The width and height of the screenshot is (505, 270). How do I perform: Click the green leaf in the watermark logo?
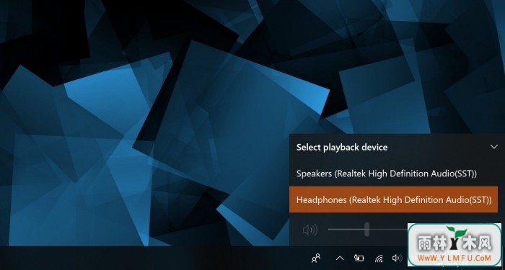coord(456,231)
